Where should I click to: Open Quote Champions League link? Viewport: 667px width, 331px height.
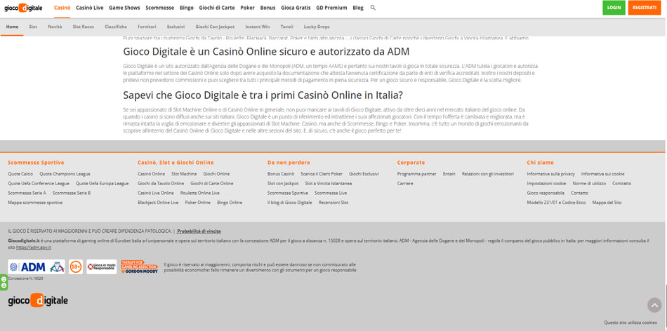tap(65, 174)
